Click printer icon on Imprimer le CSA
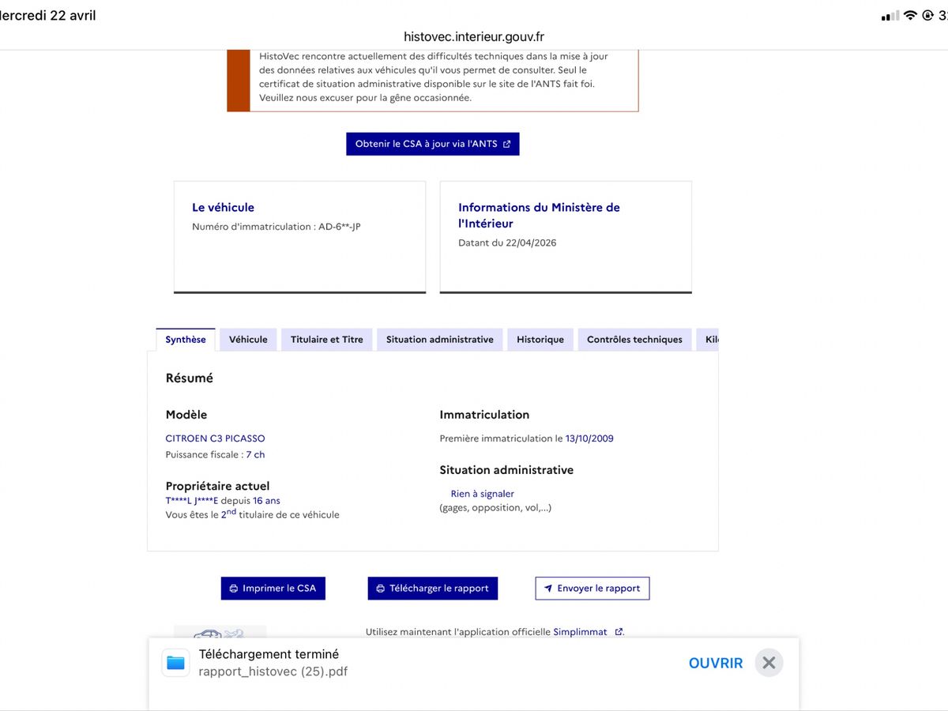948x711 pixels. click(234, 589)
